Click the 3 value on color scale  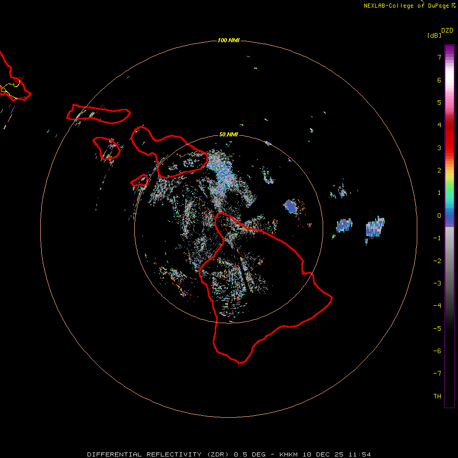439,148
